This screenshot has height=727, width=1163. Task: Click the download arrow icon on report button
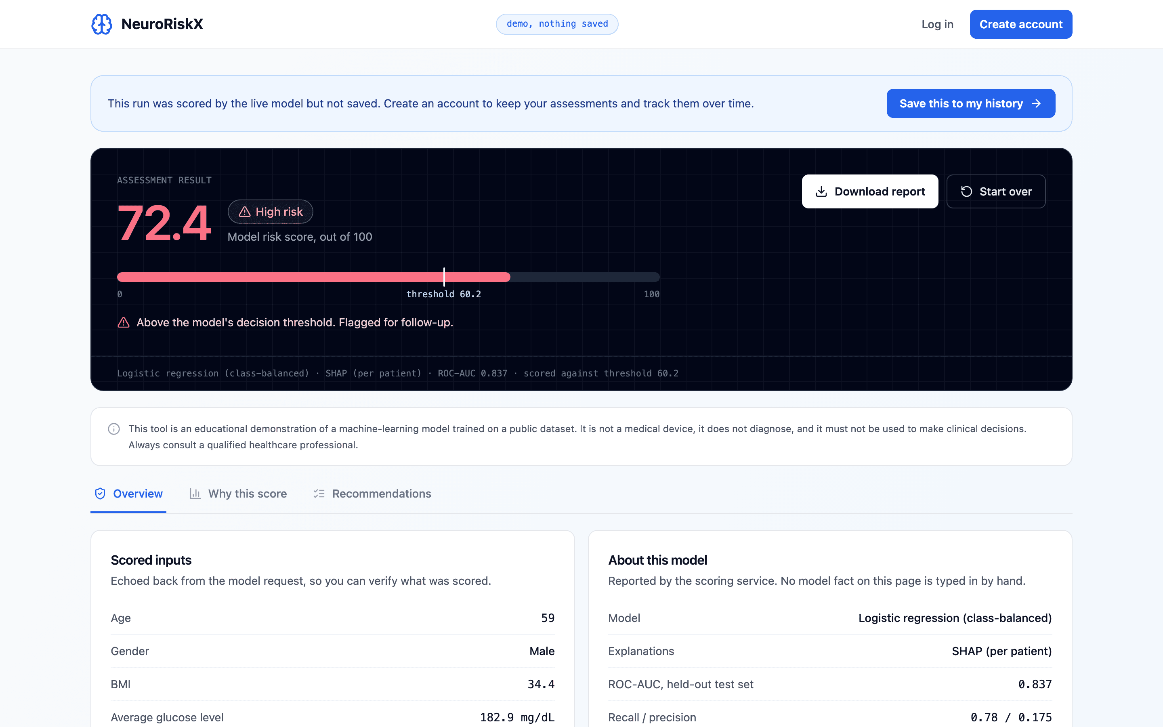click(821, 191)
